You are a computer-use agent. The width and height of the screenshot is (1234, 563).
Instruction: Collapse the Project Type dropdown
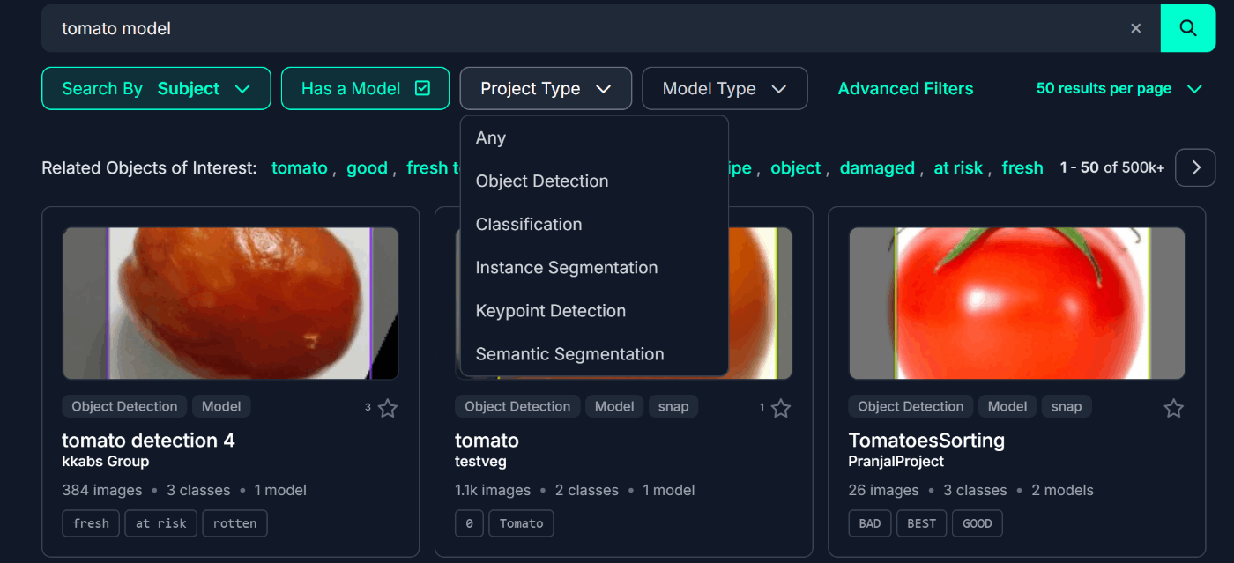(x=546, y=88)
